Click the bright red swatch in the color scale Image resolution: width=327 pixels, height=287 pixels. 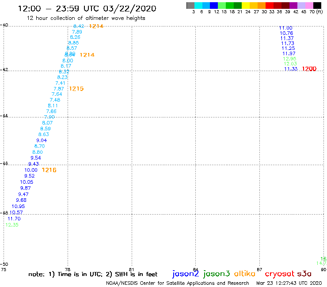click(x=270, y=5)
